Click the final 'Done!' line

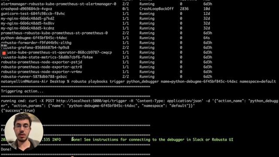point(6,149)
